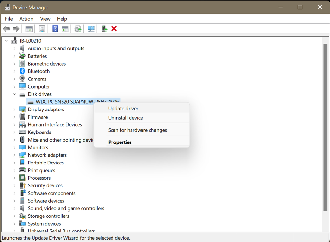Expand the Computer category chevron

(14, 87)
